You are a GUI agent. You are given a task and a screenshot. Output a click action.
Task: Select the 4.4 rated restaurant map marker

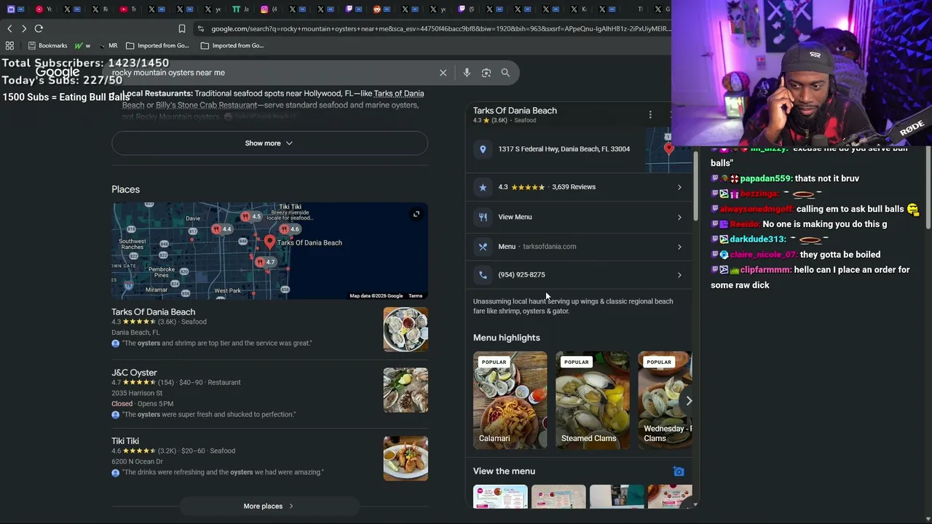click(221, 229)
